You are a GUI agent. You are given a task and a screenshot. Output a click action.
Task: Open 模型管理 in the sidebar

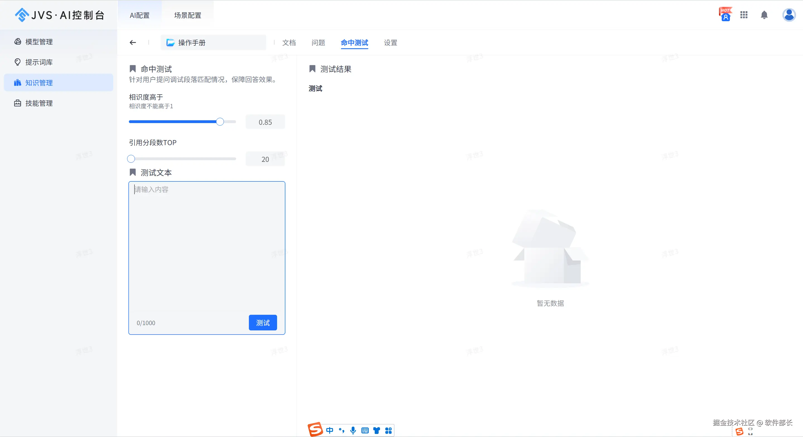click(39, 42)
